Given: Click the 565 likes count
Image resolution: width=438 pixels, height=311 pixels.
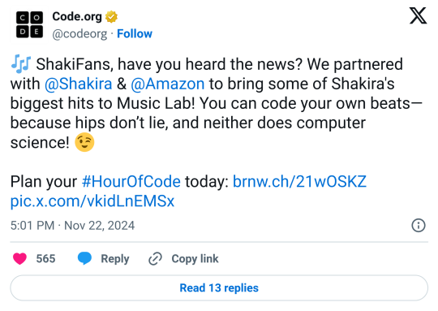Looking at the screenshot, I should click(x=45, y=258).
